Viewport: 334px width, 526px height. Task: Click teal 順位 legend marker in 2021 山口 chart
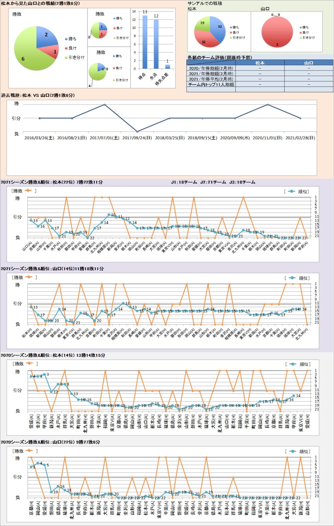(x=292, y=278)
